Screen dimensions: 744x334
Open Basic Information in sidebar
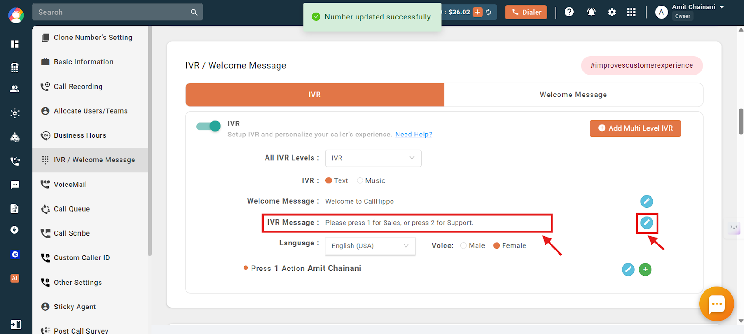click(90, 62)
